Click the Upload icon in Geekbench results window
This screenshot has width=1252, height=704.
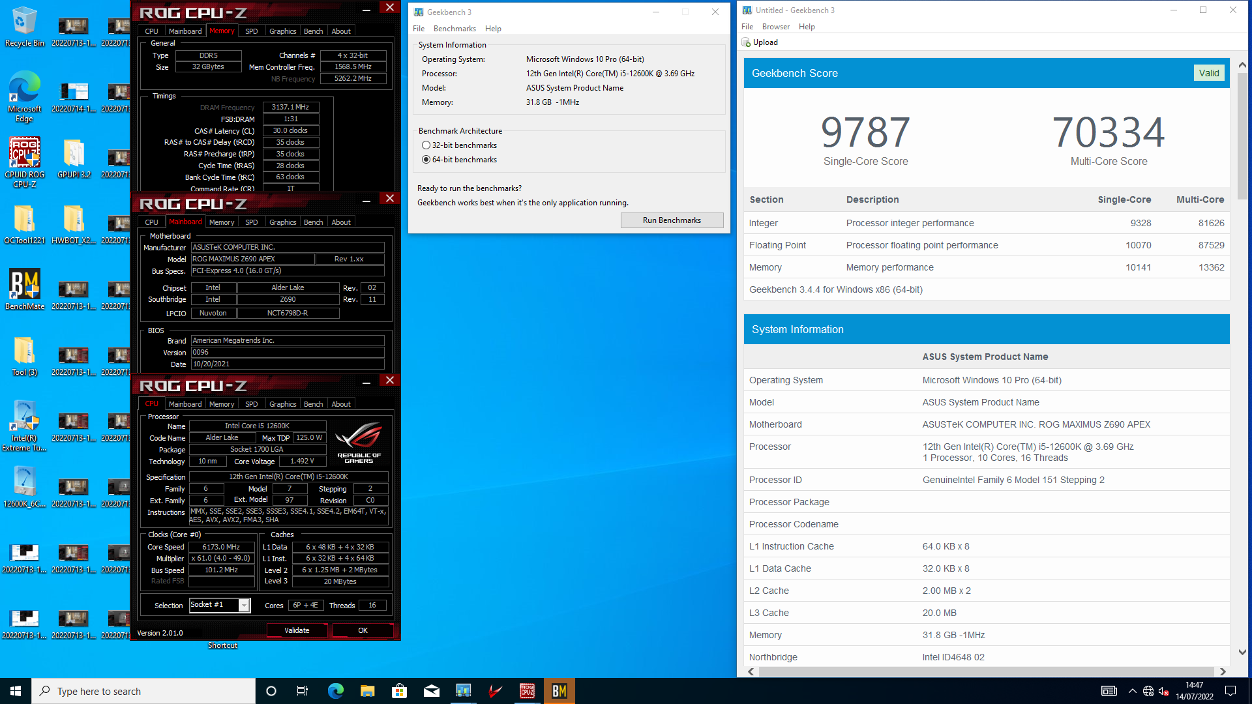click(746, 42)
